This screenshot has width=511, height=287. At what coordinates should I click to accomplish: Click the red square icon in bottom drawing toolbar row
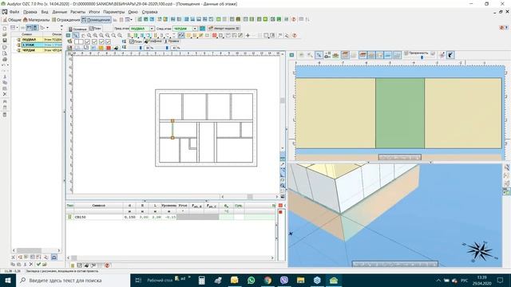point(109,48)
